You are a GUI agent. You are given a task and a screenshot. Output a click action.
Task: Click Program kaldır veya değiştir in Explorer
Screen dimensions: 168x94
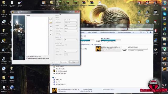107,32
